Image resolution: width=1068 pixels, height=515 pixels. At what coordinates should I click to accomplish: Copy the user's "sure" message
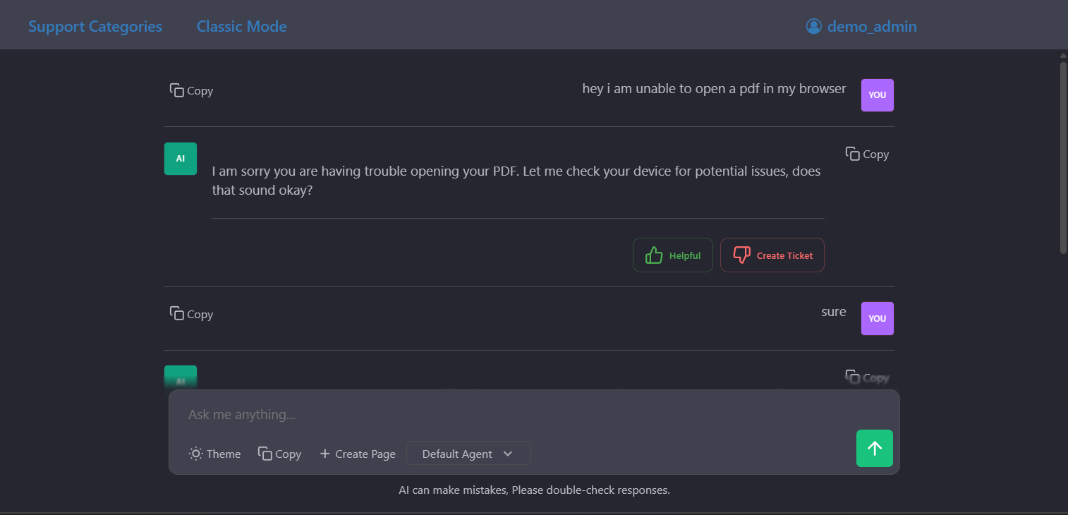[x=191, y=315]
